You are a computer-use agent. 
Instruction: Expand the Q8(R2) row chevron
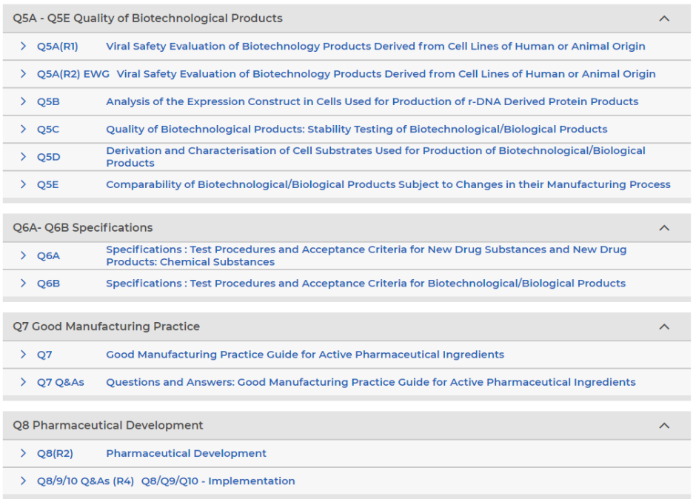coord(24,452)
